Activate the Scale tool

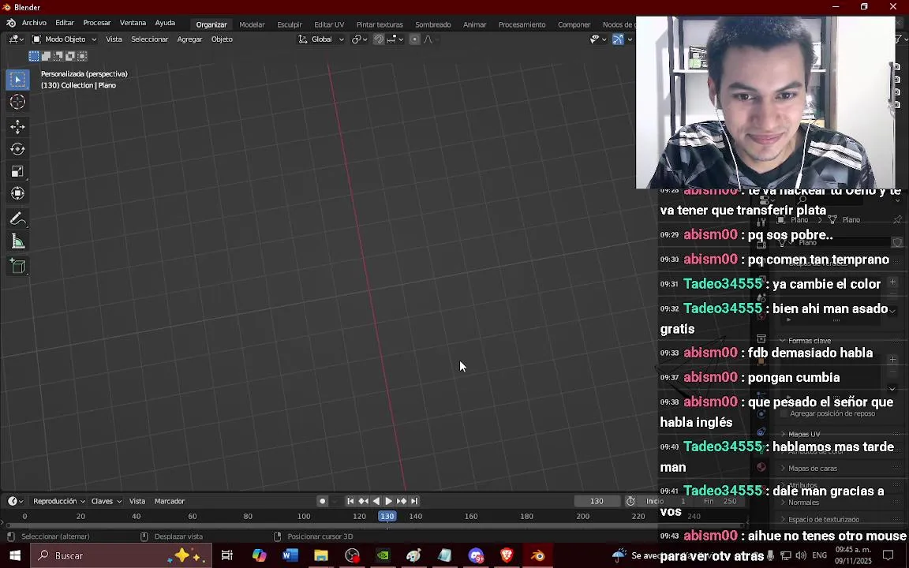tap(17, 171)
